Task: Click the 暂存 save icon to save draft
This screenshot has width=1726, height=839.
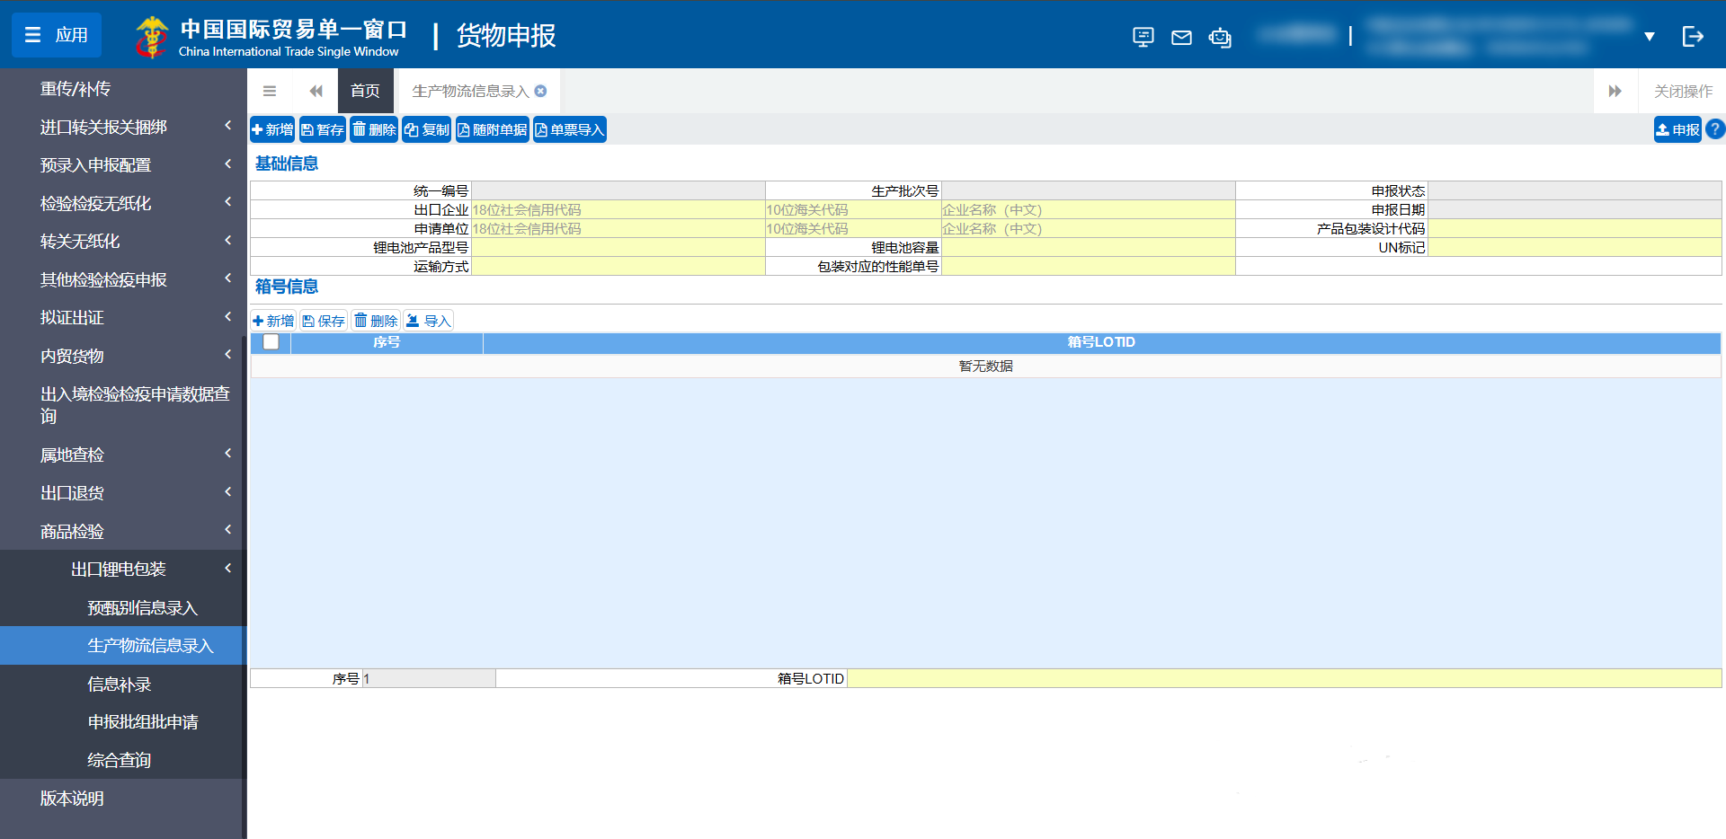Action: coord(309,128)
